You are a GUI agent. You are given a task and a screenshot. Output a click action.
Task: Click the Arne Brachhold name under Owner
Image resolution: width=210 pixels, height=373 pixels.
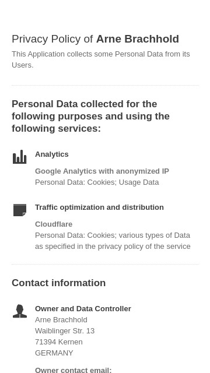61,320
